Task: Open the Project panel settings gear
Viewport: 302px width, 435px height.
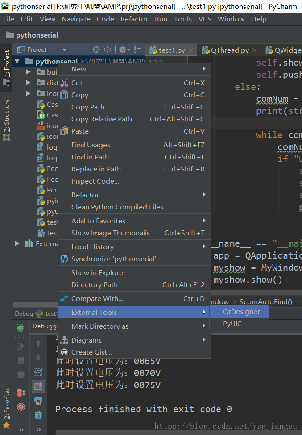Action: [x=124, y=50]
